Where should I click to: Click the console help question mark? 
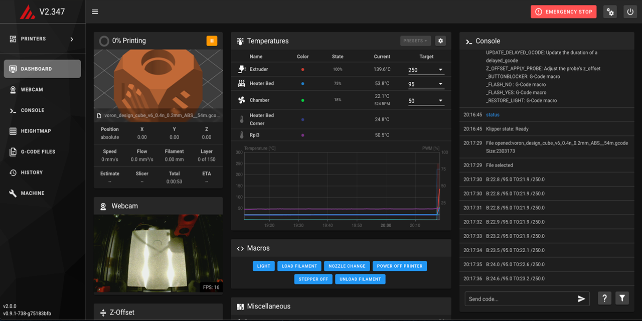click(604, 298)
